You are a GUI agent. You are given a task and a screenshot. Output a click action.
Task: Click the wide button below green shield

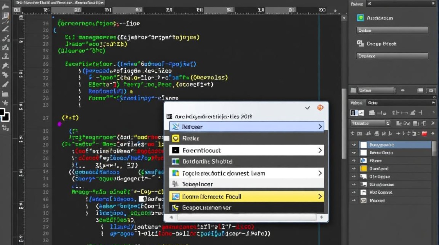coord(392,30)
